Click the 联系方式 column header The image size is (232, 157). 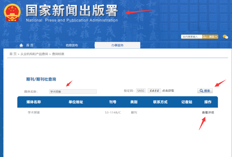(160, 102)
